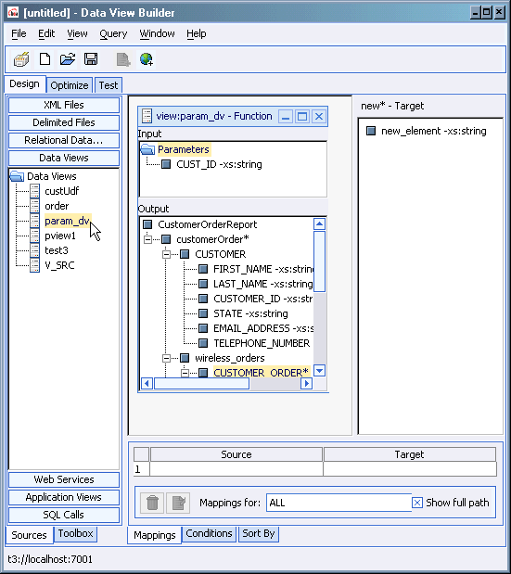Click the app icon in the main title bar
Screen dimensions: 511x574
click(x=13, y=13)
